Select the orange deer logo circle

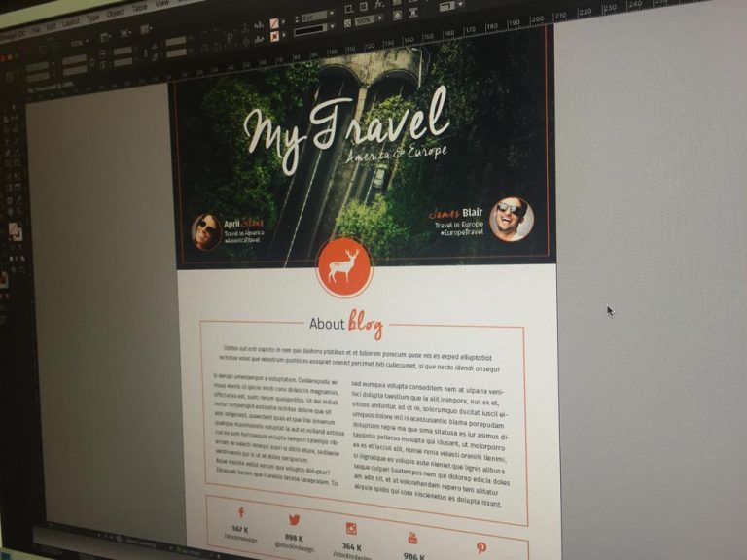[x=344, y=268]
